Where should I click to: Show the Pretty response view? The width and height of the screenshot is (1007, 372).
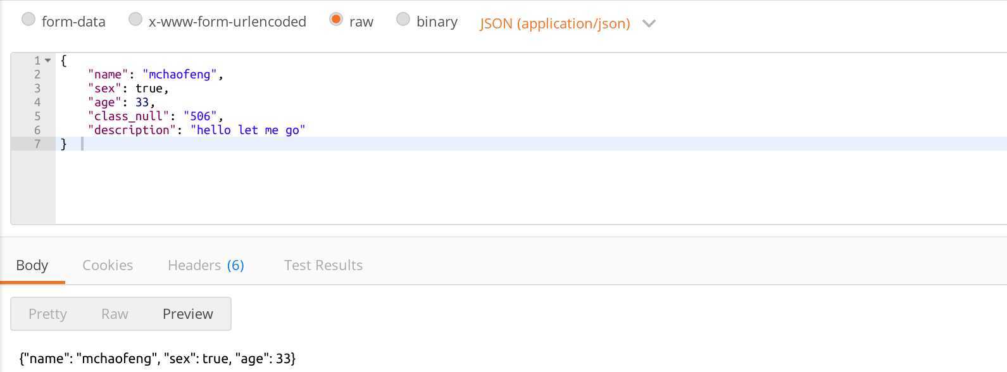(47, 314)
